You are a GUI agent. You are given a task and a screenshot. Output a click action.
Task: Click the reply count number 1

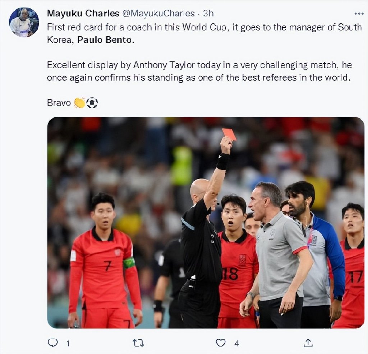pyautogui.click(x=68, y=344)
